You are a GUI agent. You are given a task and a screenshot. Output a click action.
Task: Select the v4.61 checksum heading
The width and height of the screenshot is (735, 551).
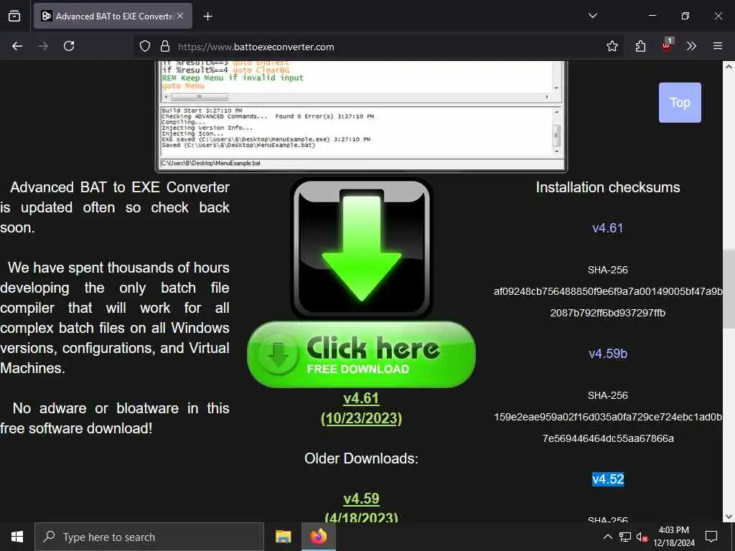point(607,228)
